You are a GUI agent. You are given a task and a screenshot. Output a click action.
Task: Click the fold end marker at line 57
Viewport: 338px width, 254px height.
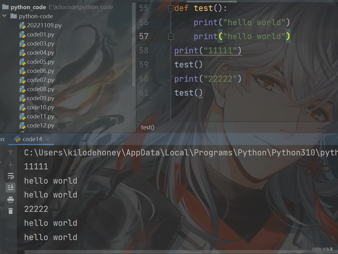click(x=171, y=36)
